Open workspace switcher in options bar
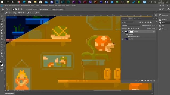The width and height of the screenshot is (170, 95). click(164, 9)
